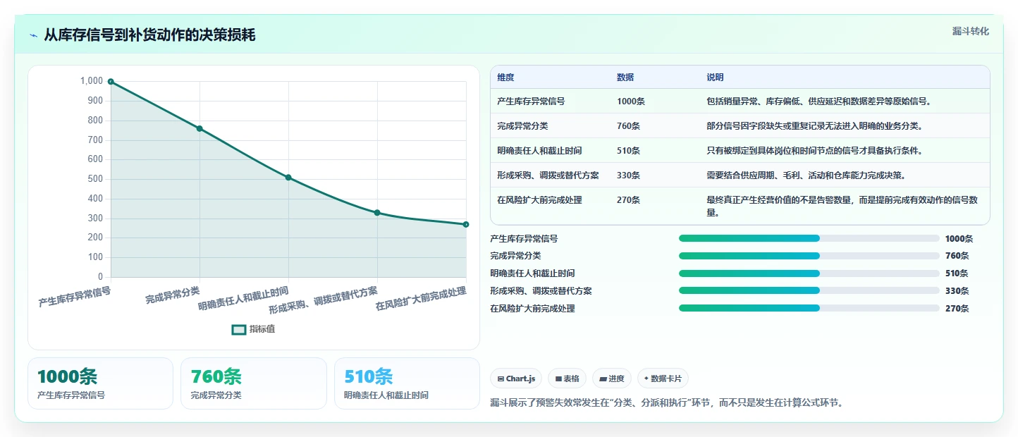
Task: Click the 说明 column header
Action: tap(715, 78)
